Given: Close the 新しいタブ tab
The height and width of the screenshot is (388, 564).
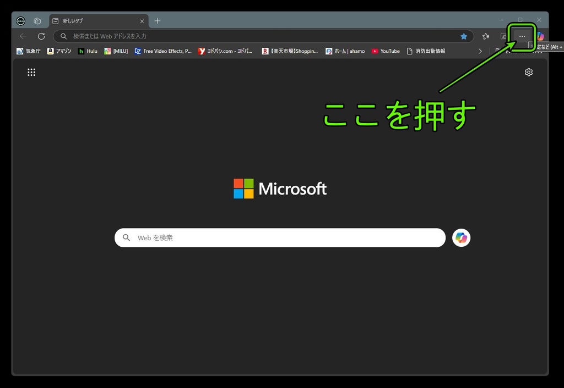Looking at the screenshot, I should (142, 21).
